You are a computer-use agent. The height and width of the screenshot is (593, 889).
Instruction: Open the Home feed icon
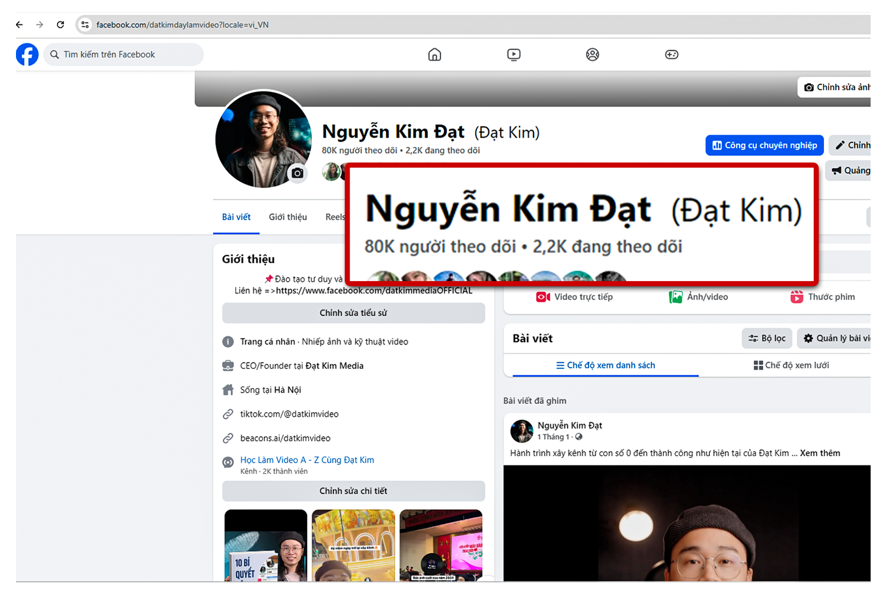click(434, 55)
